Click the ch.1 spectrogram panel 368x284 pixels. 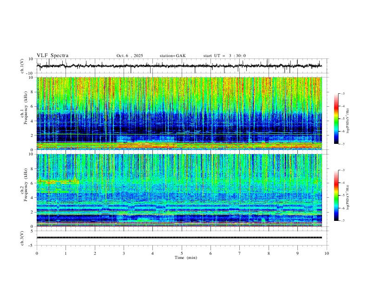179,113
